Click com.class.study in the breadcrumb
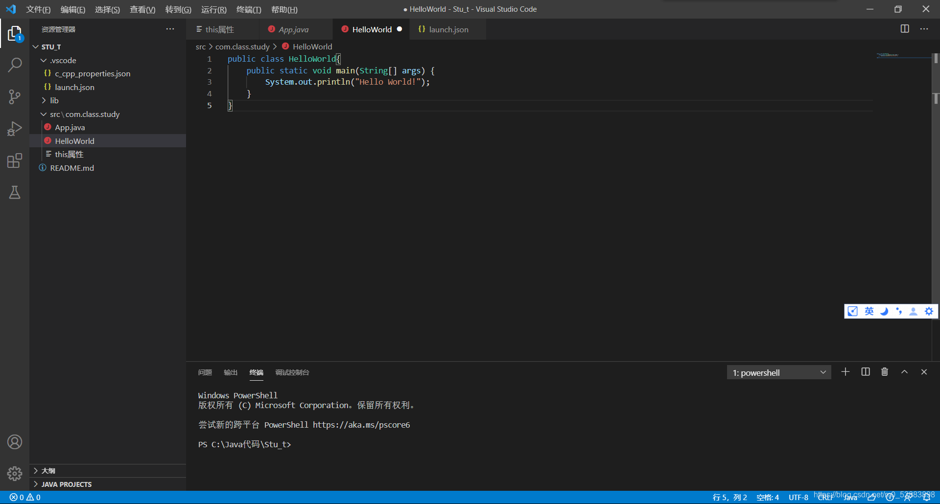This screenshot has height=504, width=940. (x=242, y=46)
